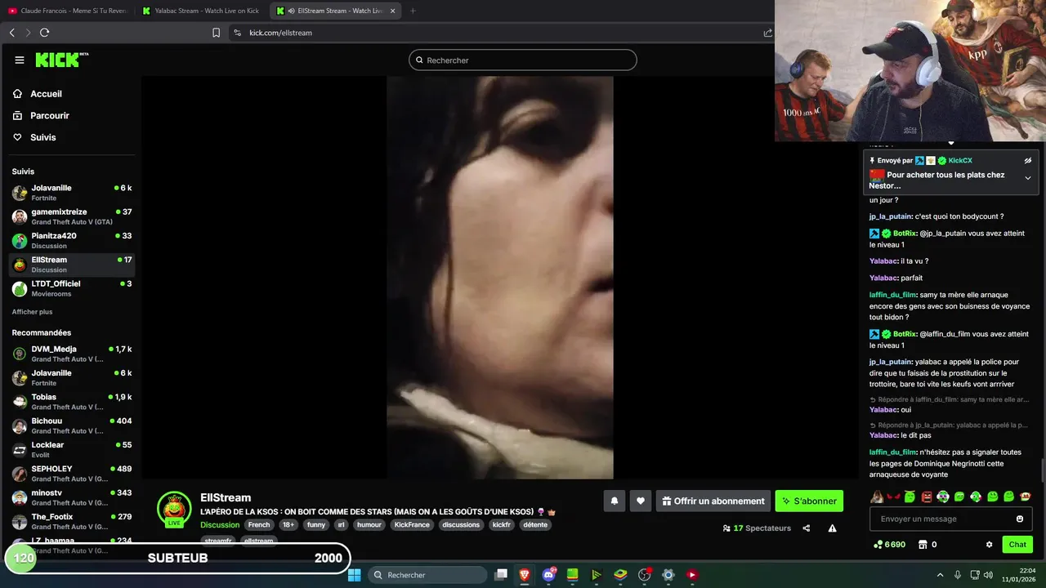Open the points shop icon

point(923,545)
